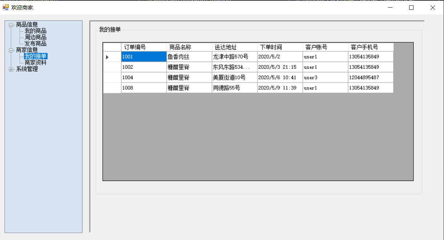Image resolution: width=444 pixels, height=240 pixels.
Task: Select 糖醋里脊 cell in order 1004 row
Action: click(x=189, y=77)
